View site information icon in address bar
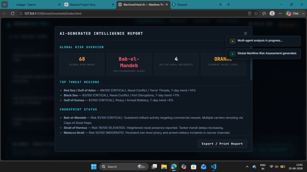The image size is (307, 172). pyautogui.click(x=20, y=13)
